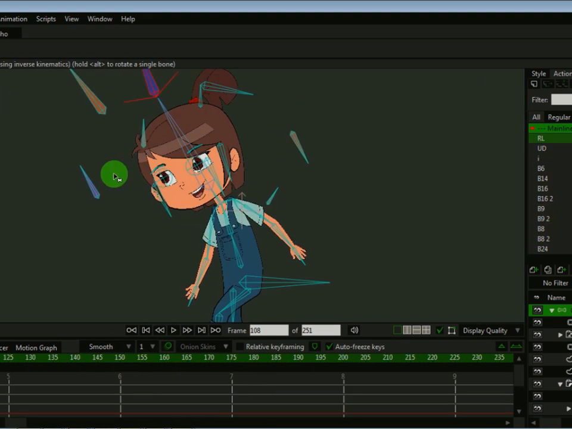Select the Regular actions filter tab
Screen dimensions: 572x429
tap(558, 117)
